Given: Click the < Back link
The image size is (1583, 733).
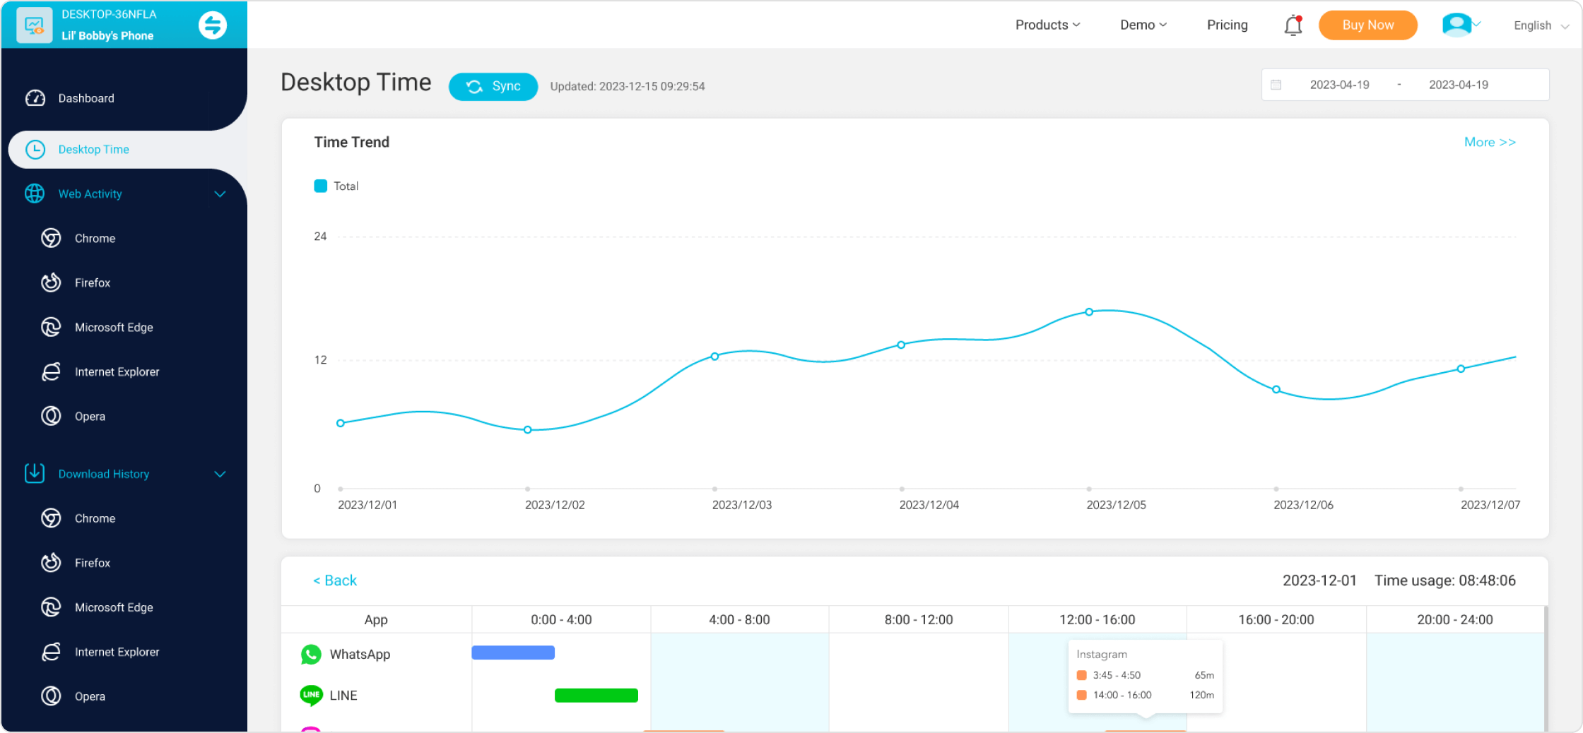Looking at the screenshot, I should tap(335, 580).
